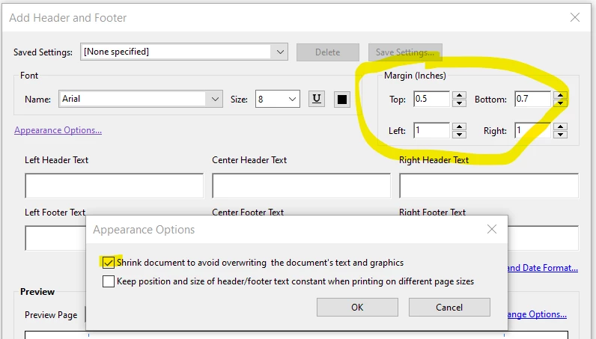Check Keep position and size constant option
This screenshot has height=339, width=596.
109,281
